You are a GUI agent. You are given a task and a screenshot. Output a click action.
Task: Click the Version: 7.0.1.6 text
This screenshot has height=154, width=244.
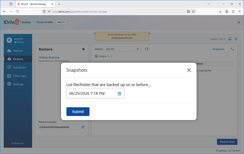tap(217, 39)
